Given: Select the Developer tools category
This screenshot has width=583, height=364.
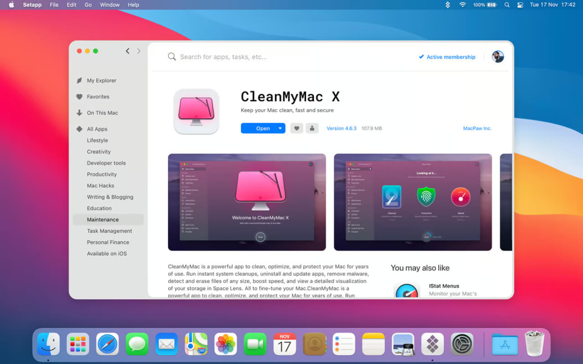Looking at the screenshot, I should pos(106,163).
